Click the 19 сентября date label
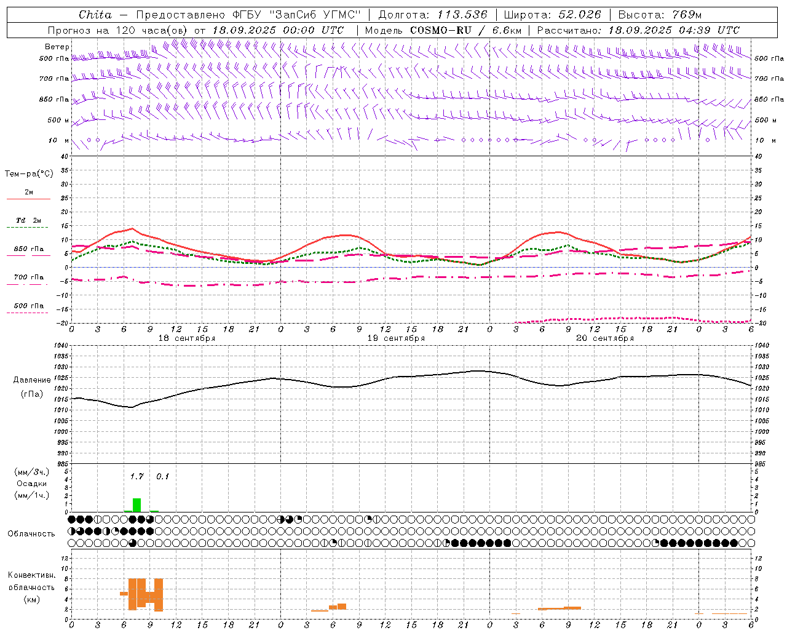The image size is (787, 630). click(396, 338)
